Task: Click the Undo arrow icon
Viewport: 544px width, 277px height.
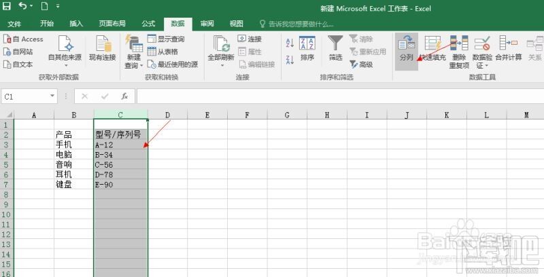Action: coord(22,6)
